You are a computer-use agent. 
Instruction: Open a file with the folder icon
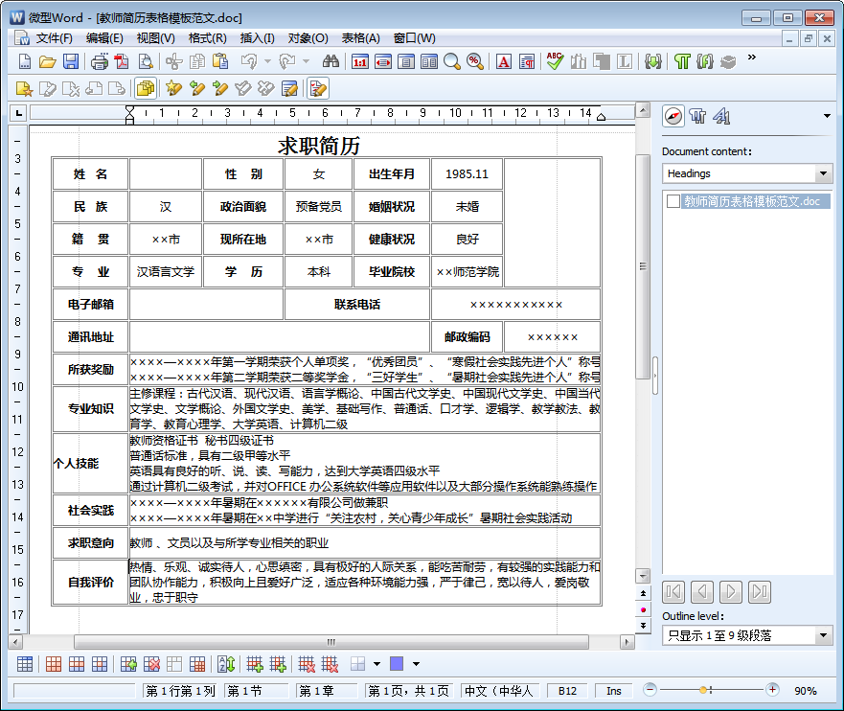(47, 61)
